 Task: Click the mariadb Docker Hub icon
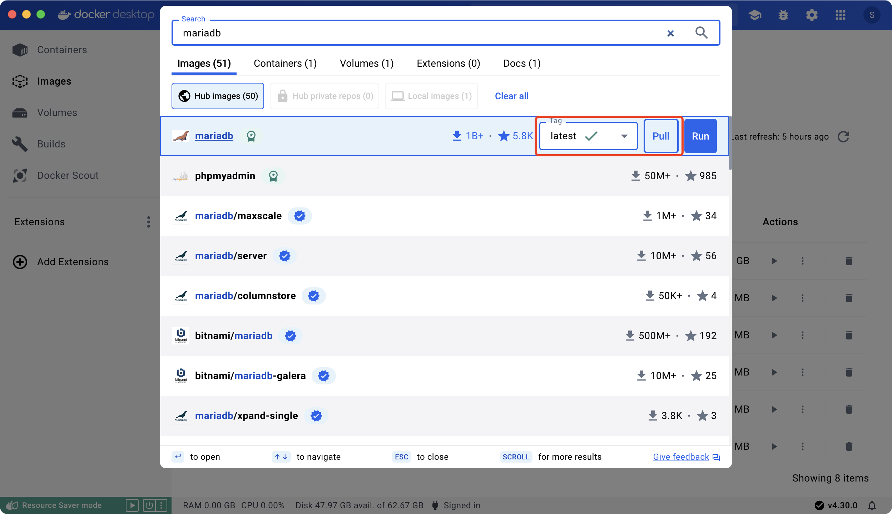point(181,136)
